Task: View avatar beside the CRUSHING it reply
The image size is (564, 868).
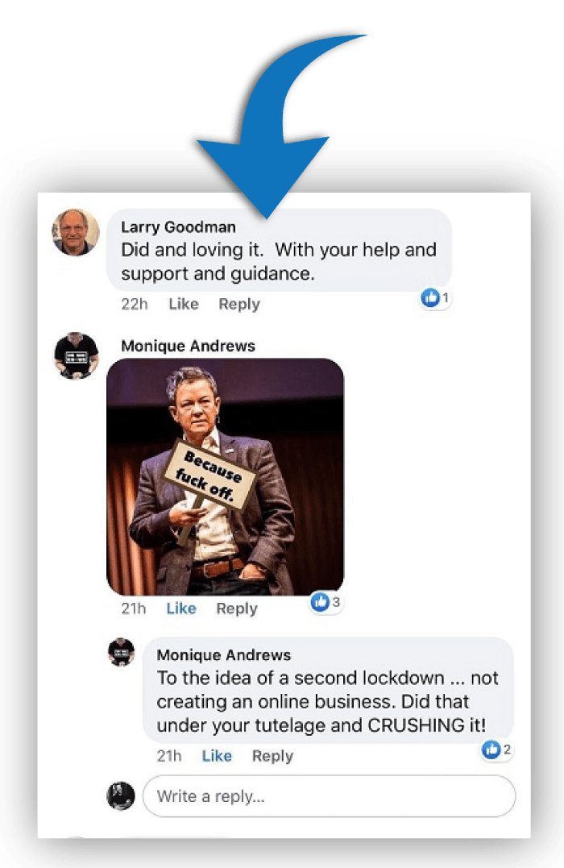Action: tap(121, 652)
